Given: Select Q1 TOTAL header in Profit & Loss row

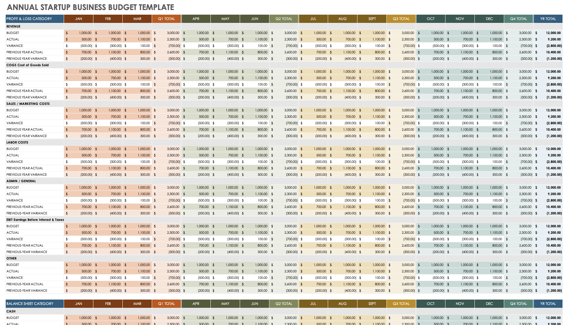Looking at the screenshot, I should (167, 19).
